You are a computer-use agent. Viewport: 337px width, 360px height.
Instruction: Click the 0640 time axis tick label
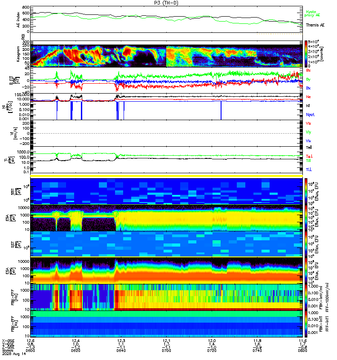121,351
